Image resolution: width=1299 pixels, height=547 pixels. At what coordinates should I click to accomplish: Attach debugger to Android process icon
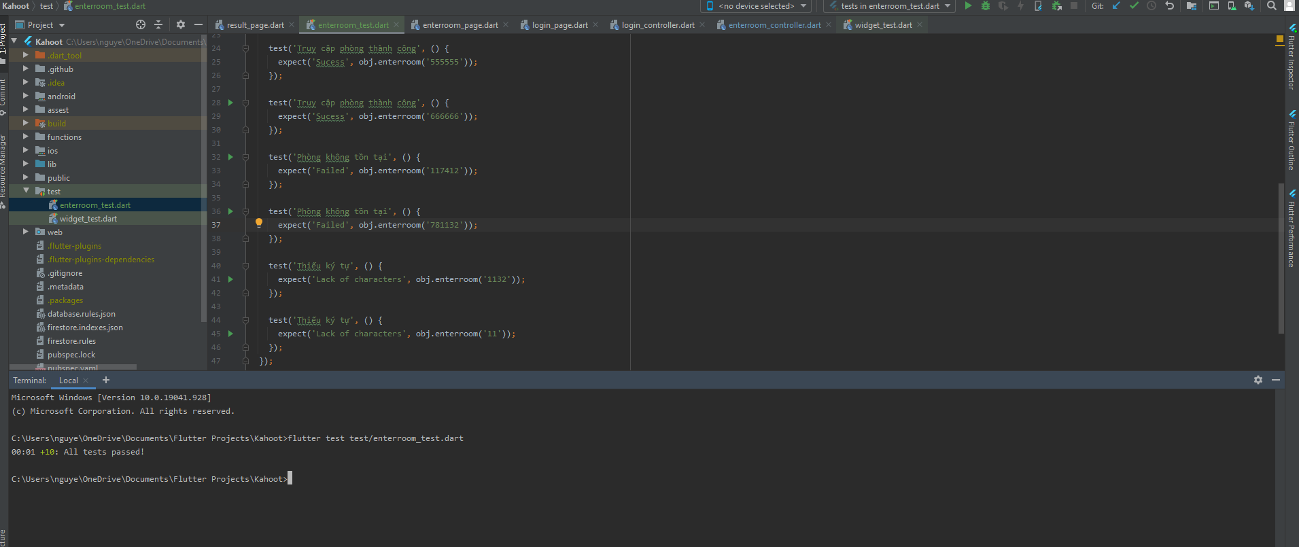tap(1056, 6)
